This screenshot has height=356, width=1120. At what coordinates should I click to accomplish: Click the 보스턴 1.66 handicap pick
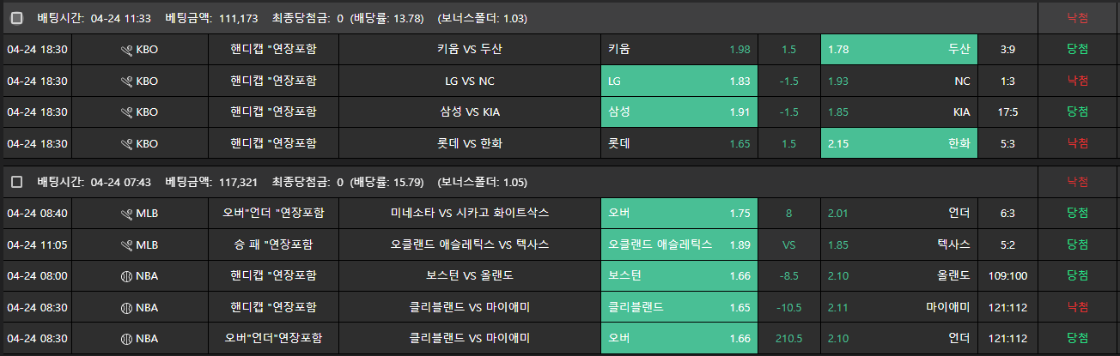[679, 276]
